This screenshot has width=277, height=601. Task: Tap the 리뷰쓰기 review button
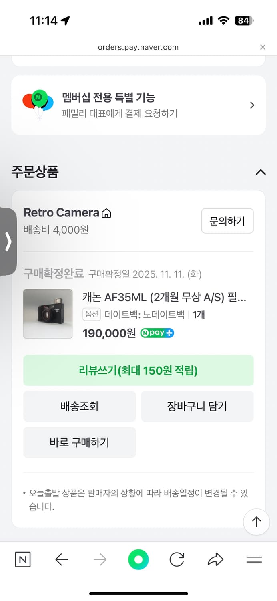click(138, 370)
